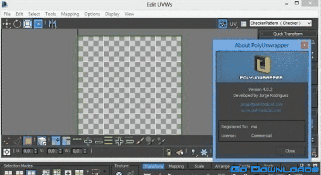Switch to the Mapping tab
The width and height of the screenshot is (321, 175).
(176, 166)
